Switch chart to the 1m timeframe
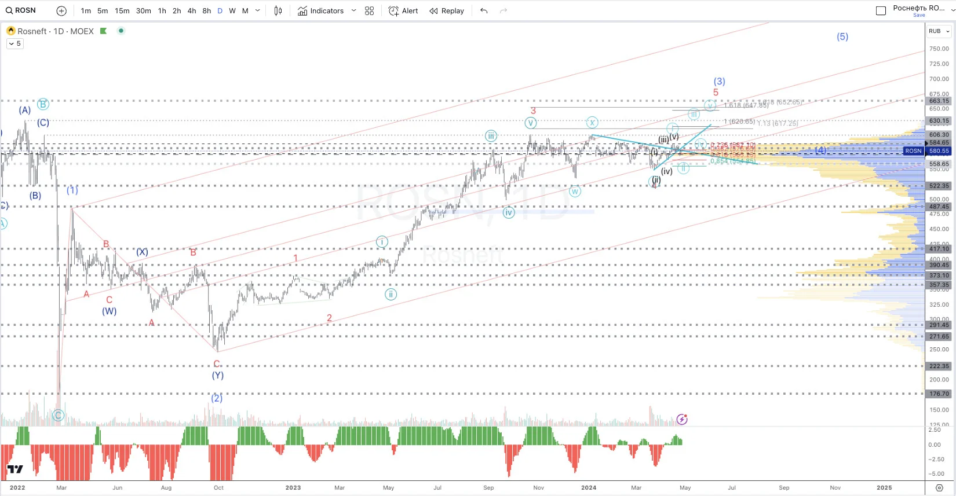This screenshot has height=496, width=956. click(86, 10)
